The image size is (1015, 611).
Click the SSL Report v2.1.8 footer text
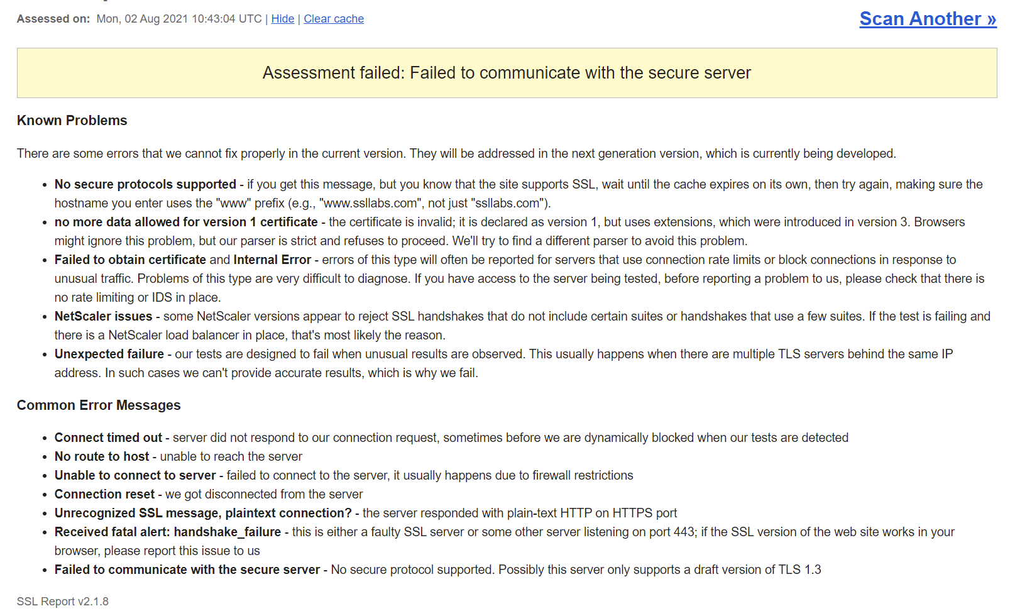(x=63, y=602)
